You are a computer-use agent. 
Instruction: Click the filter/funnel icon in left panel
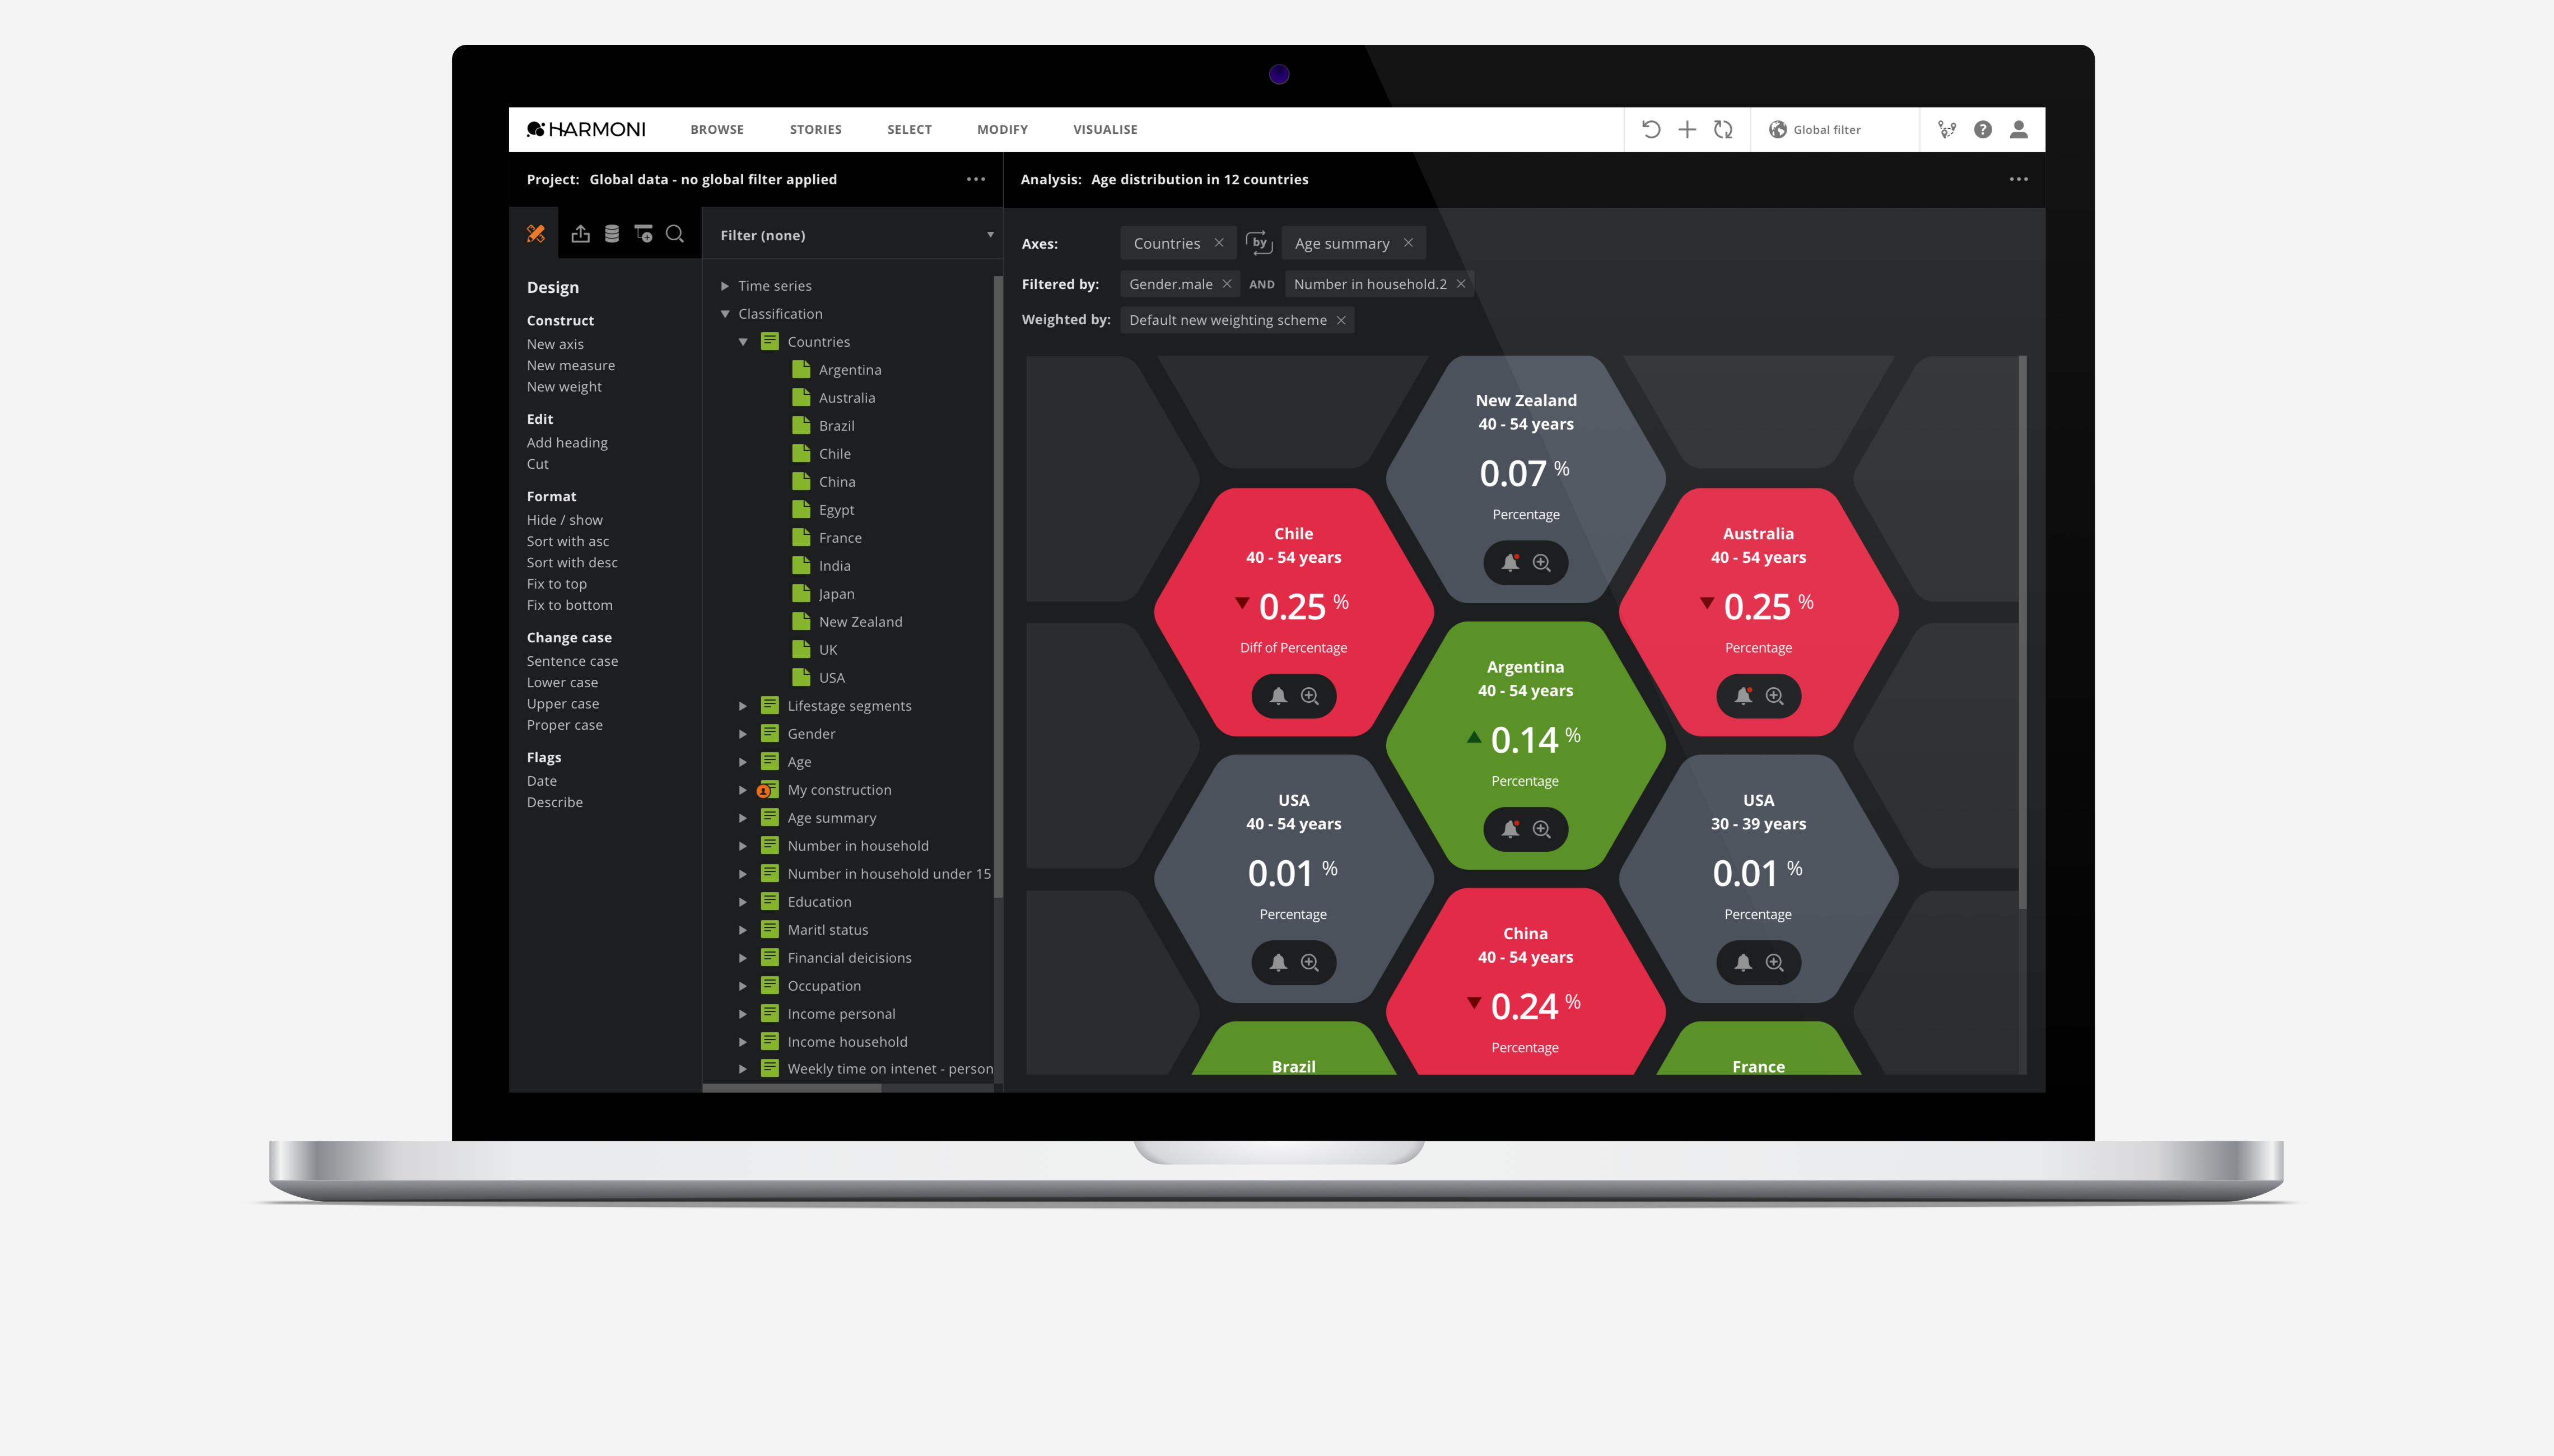[642, 234]
